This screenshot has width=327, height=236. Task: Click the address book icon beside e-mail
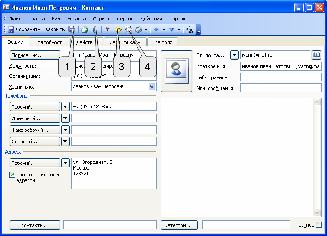317,55
